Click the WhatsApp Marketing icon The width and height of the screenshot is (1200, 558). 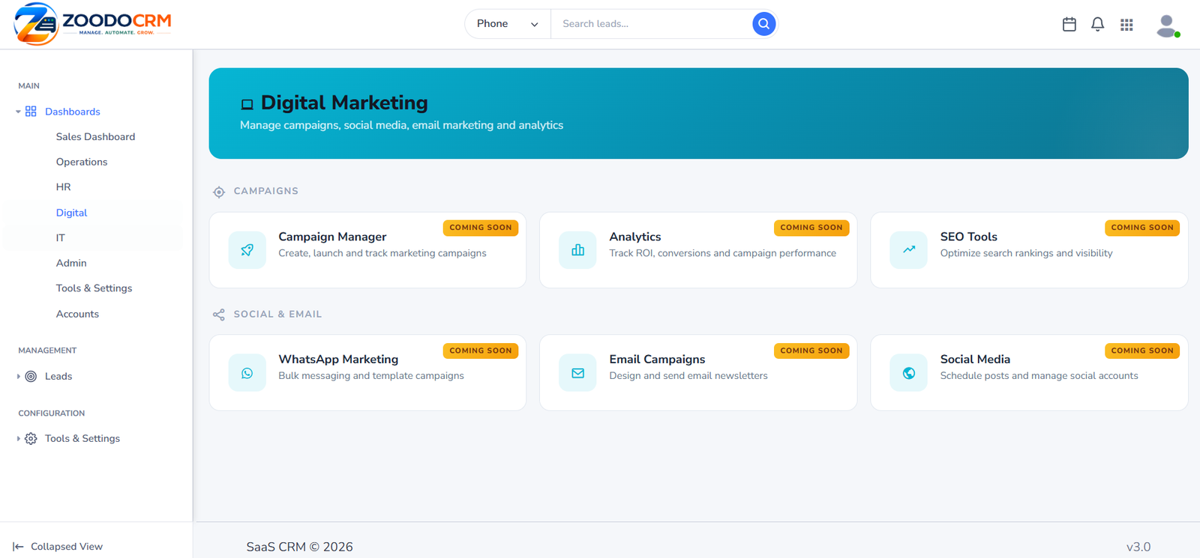click(247, 373)
